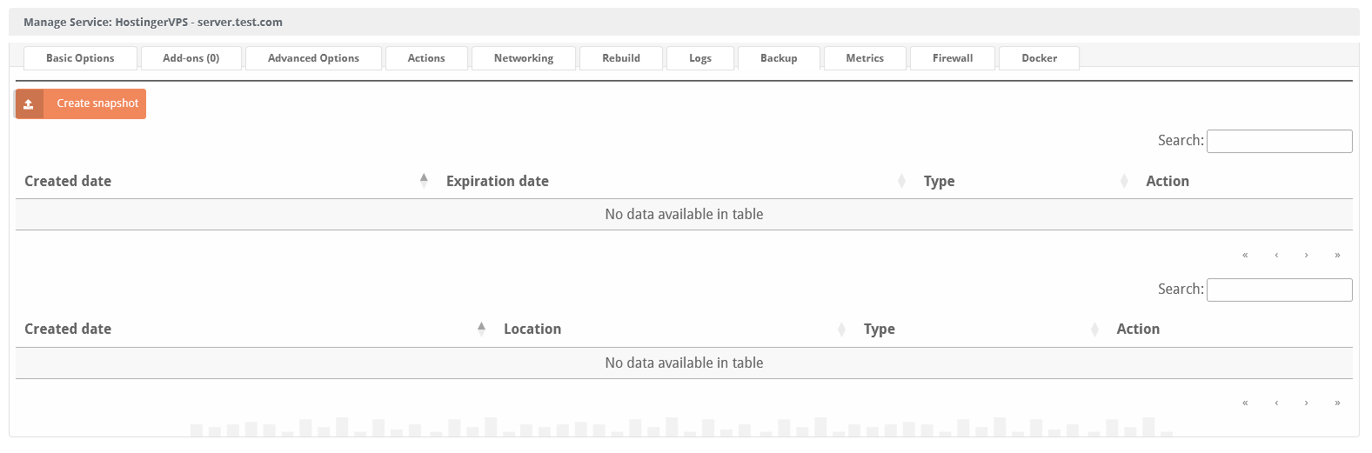Go to first page of snapshots table

click(x=1245, y=255)
